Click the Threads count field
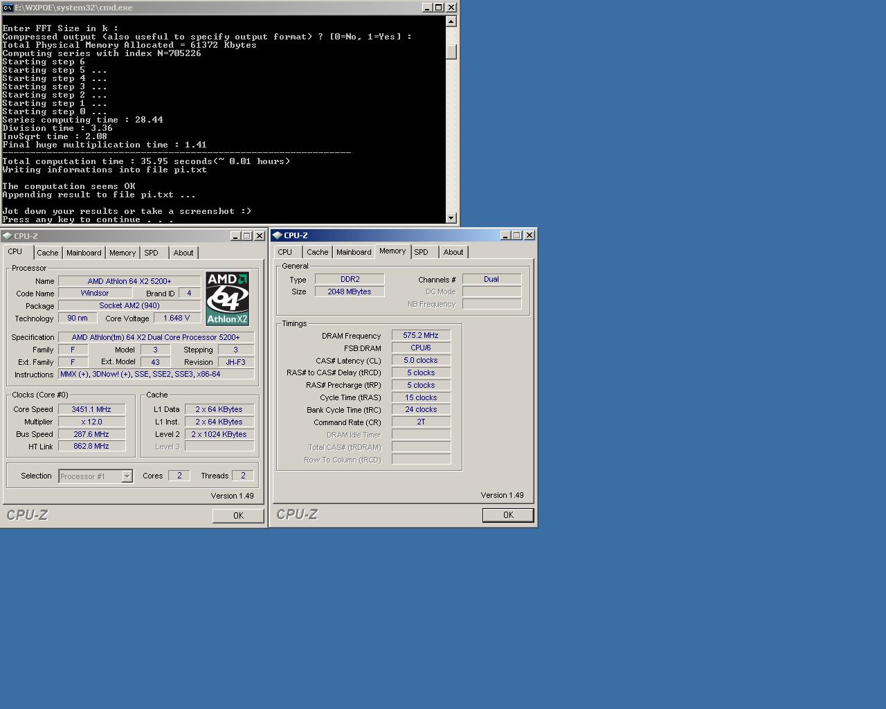 [x=243, y=476]
